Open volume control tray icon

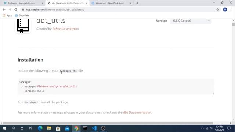pos(211,128)
